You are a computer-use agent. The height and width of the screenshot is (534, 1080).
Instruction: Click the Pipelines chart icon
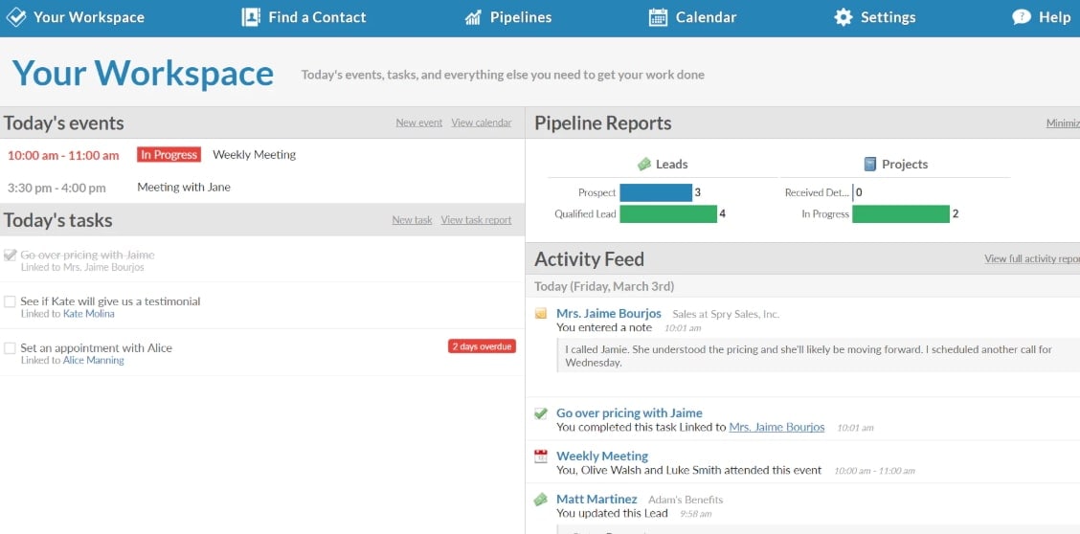(x=473, y=17)
